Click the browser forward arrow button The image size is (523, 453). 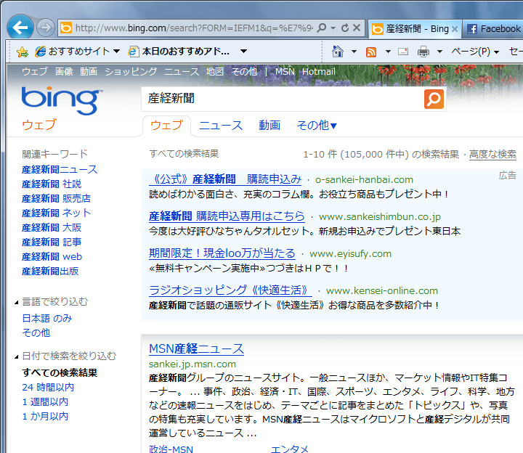coord(46,28)
